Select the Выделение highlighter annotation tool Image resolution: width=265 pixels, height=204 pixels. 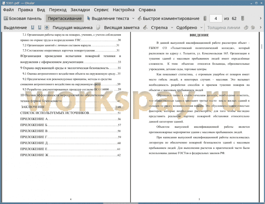point(15,28)
